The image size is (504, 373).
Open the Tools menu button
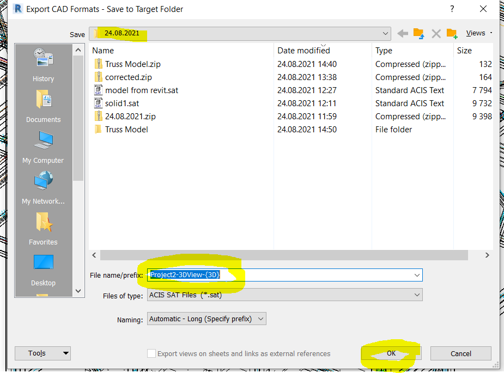tap(42, 353)
